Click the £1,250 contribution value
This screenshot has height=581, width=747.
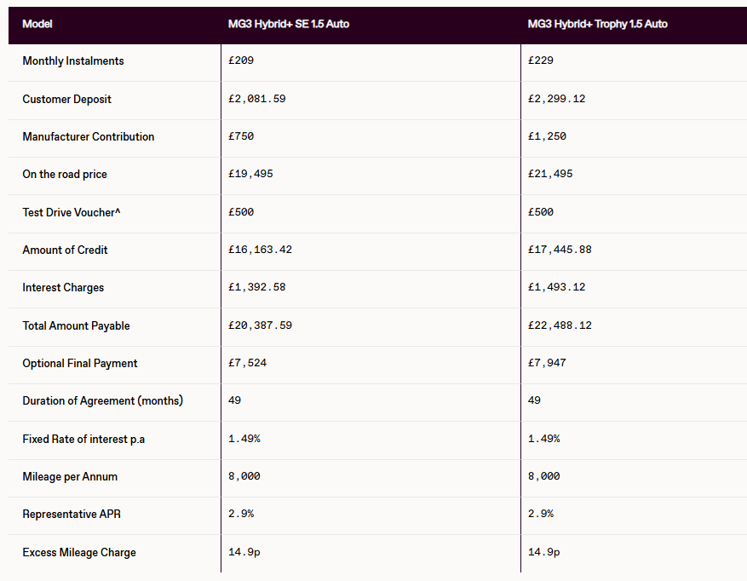[547, 136]
